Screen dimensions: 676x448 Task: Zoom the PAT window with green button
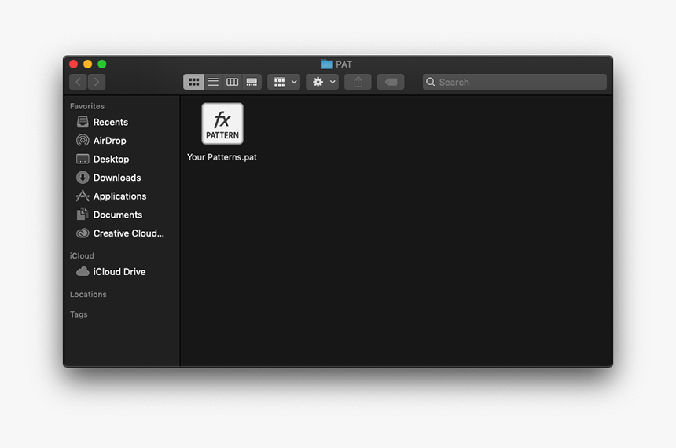102,64
